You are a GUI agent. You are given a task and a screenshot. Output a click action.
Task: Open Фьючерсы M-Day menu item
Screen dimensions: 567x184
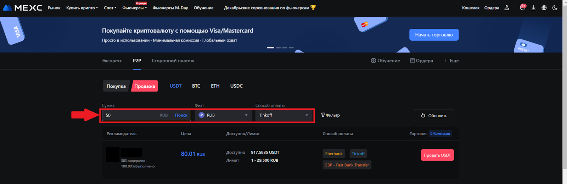coord(170,8)
